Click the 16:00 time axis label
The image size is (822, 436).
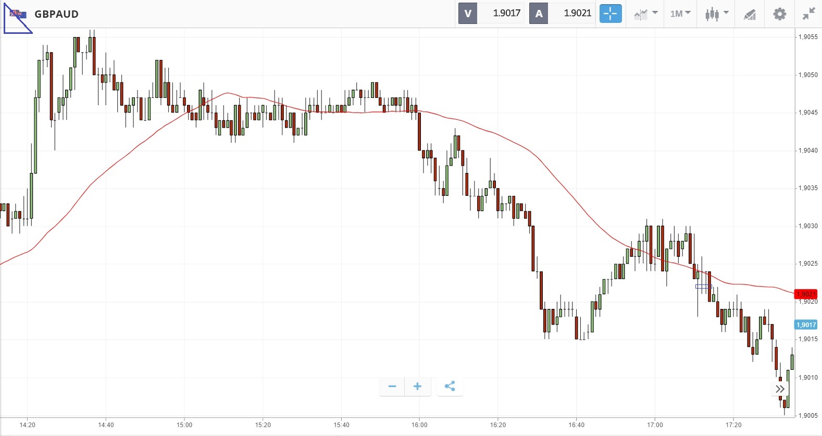(419, 425)
